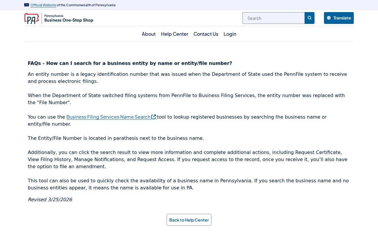The width and height of the screenshot is (378, 236).
Task: Select Login in the navigation bar
Action: 230,34
